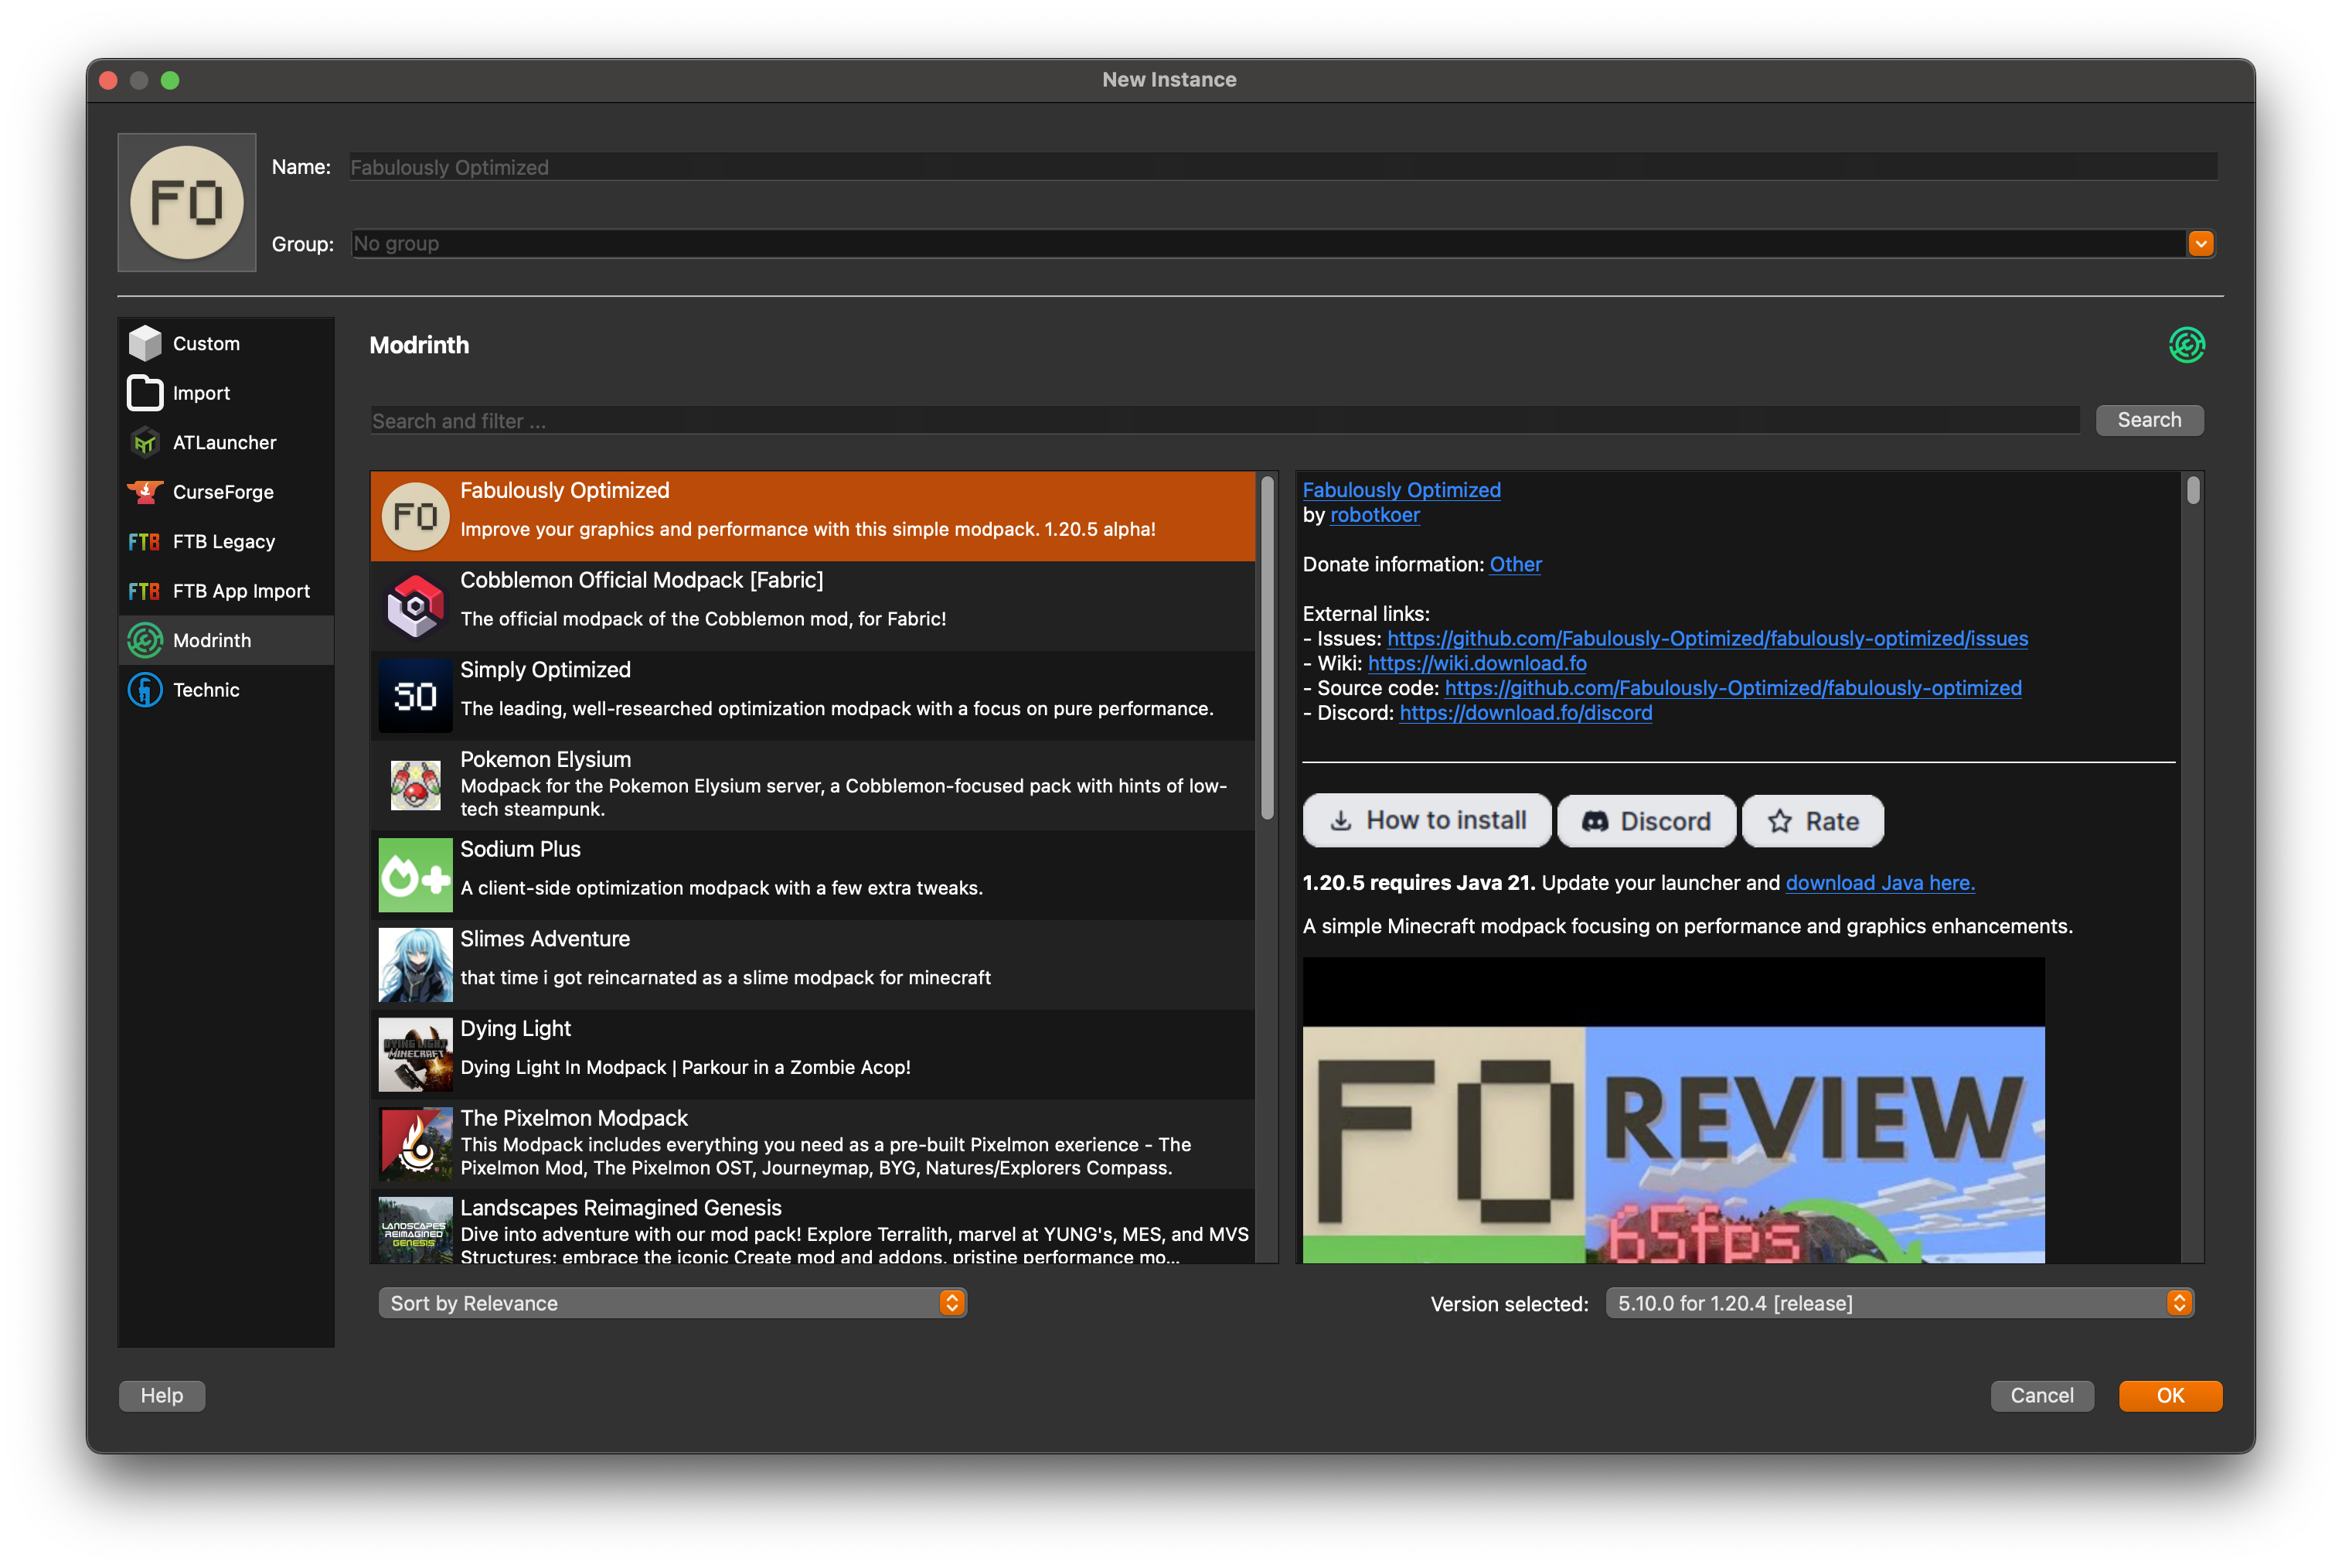Click the Search button
This screenshot has width=2342, height=1568.
click(2149, 420)
